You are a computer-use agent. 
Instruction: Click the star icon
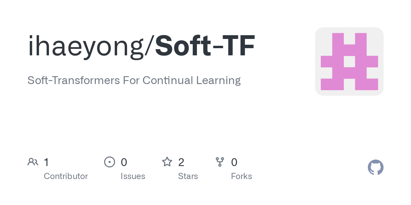167,162
